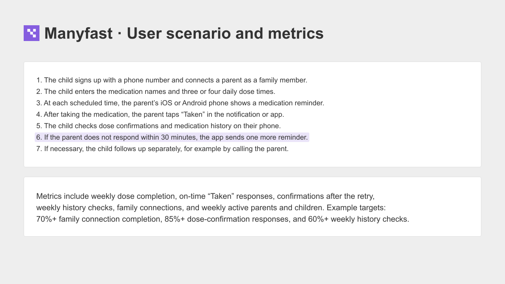Click the quoted word “Taken” in the metrics card
The height and width of the screenshot is (284, 505).
pyautogui.click(x=221, y=196)
